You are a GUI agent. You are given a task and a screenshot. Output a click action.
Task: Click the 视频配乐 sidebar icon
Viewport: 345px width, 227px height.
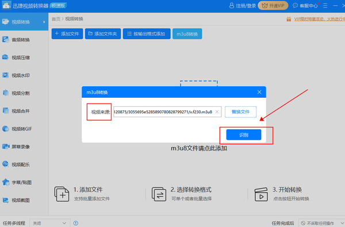click(x=6, y=164)
